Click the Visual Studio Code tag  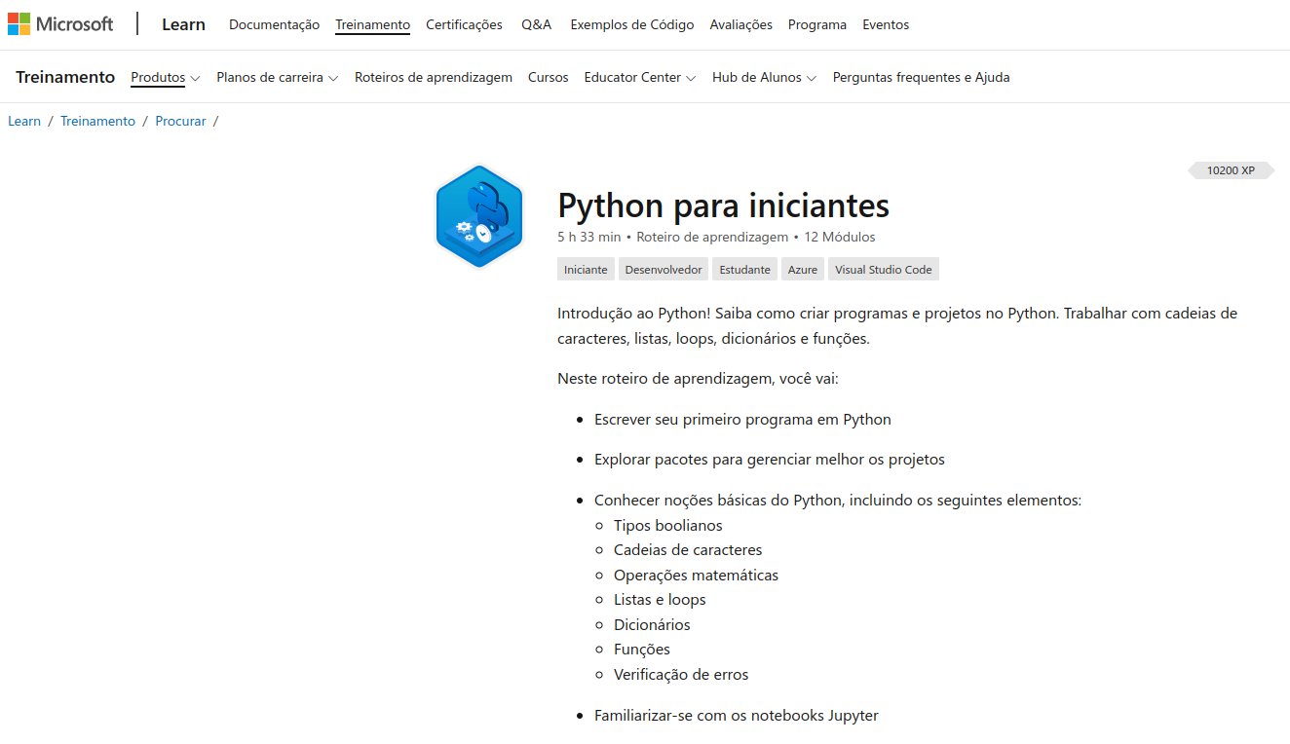pos(884,270)
